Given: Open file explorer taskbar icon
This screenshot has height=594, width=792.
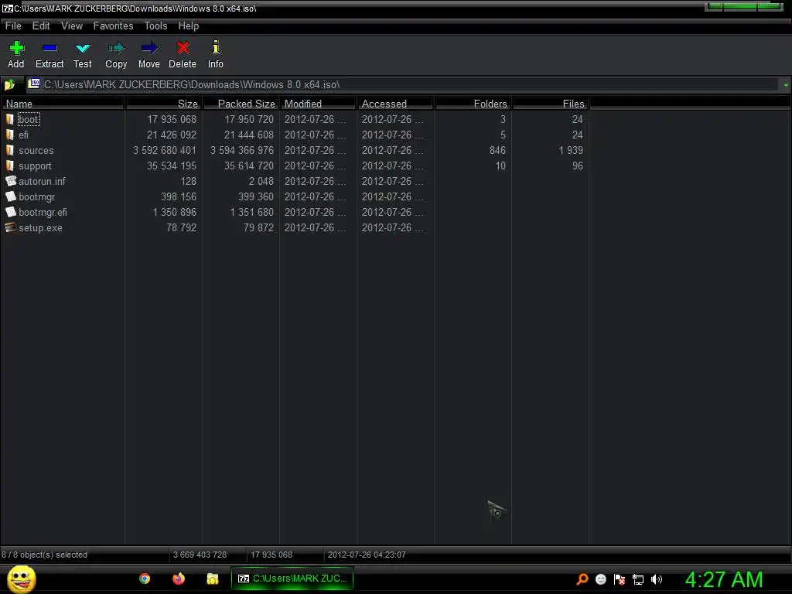Looking at the screenshot, I should tap(212, 579).
